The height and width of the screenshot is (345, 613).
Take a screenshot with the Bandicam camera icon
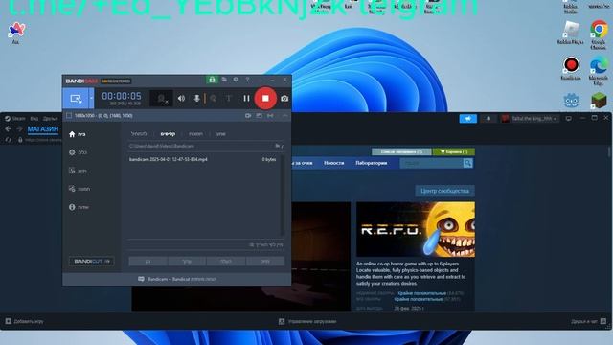[x=284, y=99]
